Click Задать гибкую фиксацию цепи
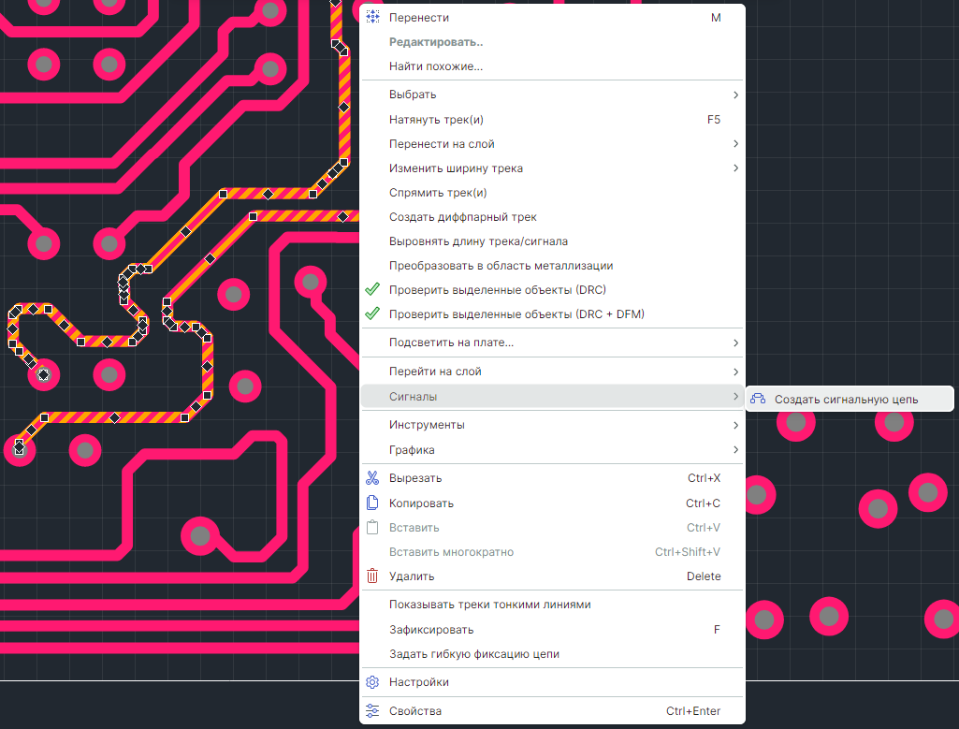 pos(473,654)
